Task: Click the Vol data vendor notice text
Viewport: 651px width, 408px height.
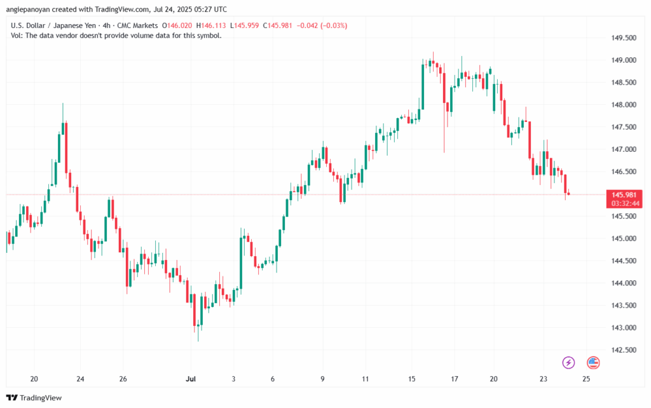Action: (116, 36)
